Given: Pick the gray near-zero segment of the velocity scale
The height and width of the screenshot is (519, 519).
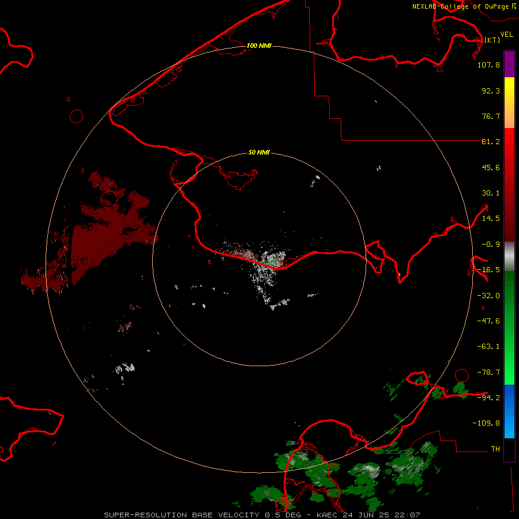Looking at the screenshot, I should 509,257.
